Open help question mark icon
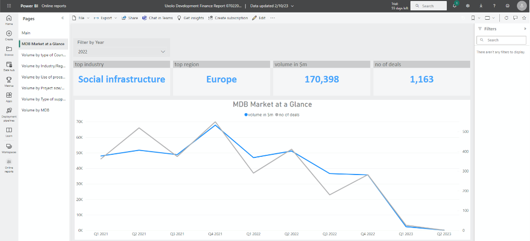The image size is (530, 241). (x=494, y=6)
